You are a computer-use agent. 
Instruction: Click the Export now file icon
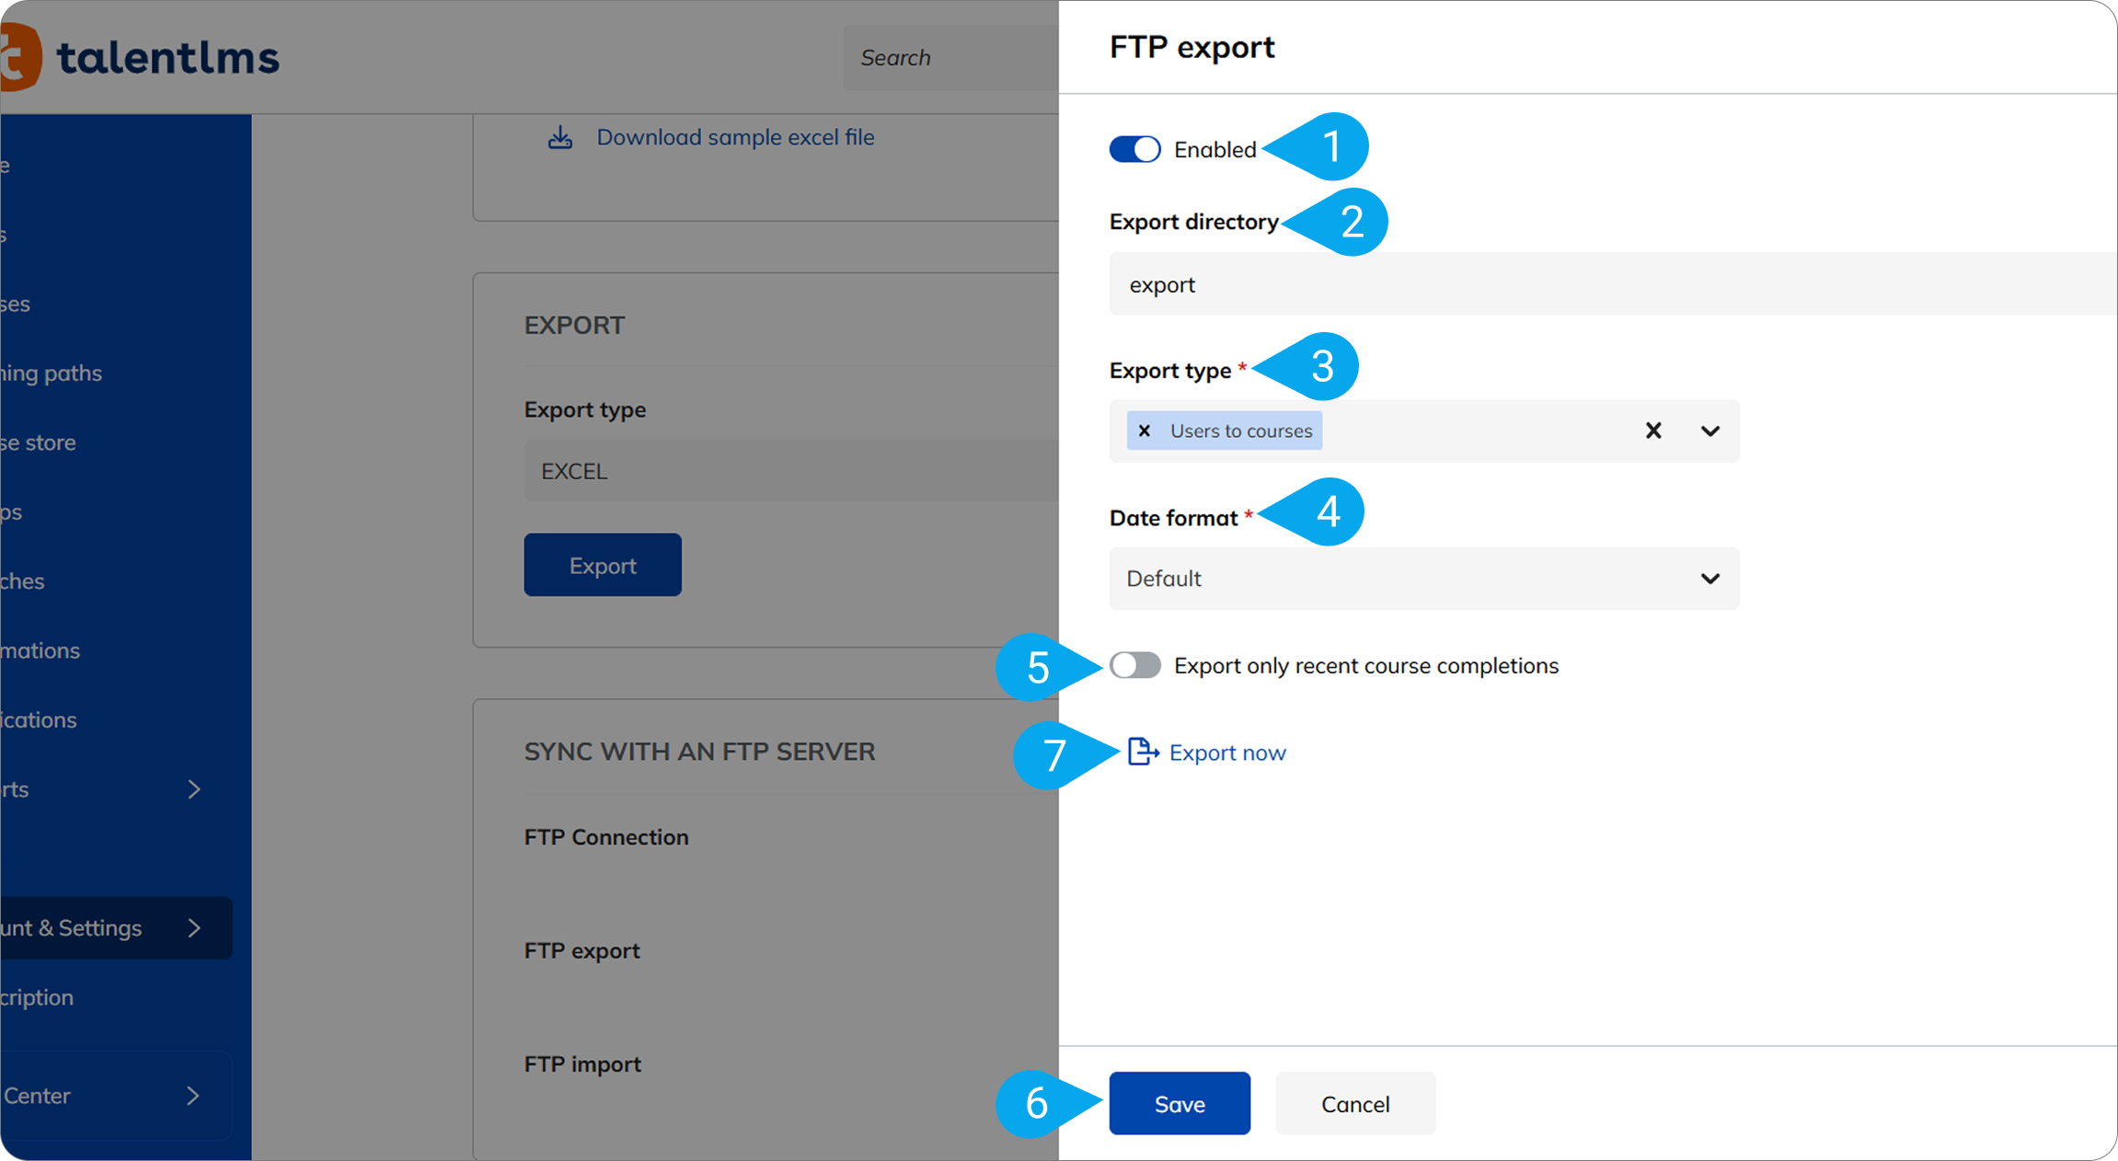click(1142, 752)
